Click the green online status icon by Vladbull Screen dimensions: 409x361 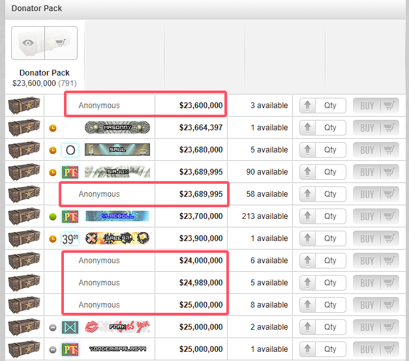pyautogui.click(x=53, y=216)
